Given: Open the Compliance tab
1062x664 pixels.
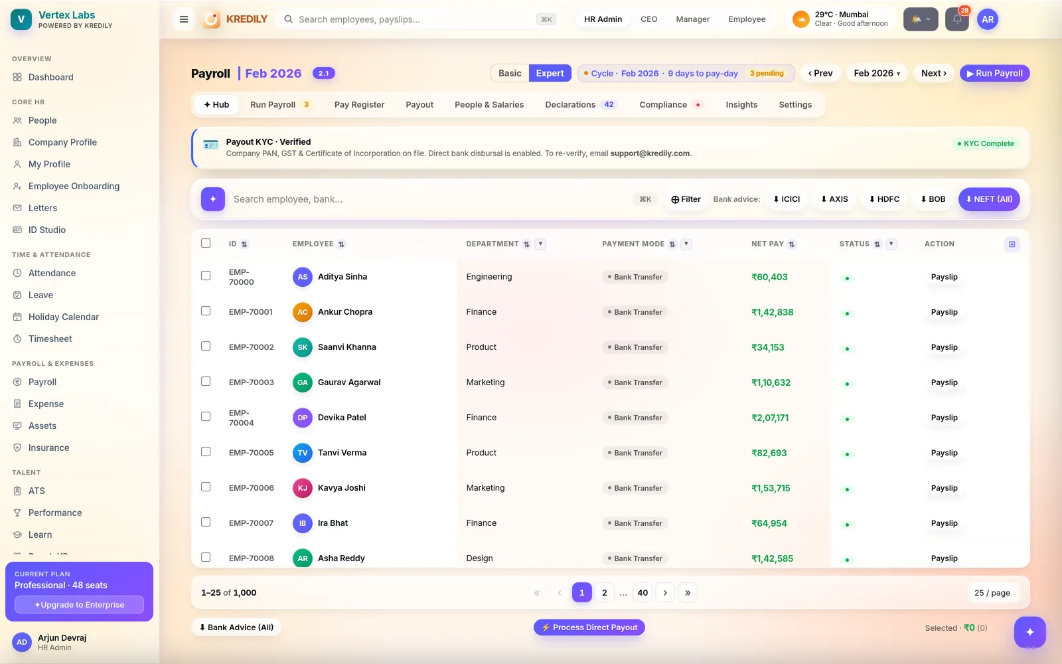Looking at the screenshot, I should (670, 105).
